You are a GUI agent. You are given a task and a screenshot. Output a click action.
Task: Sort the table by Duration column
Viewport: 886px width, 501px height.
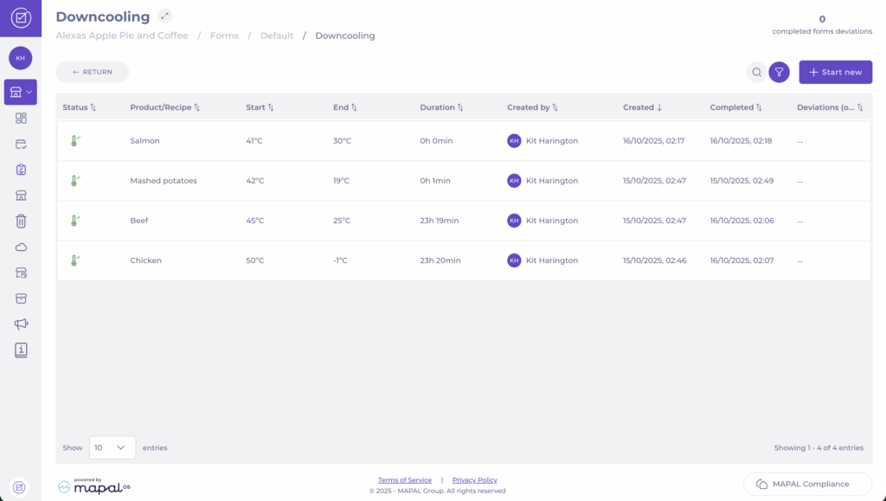coord(441,107)
